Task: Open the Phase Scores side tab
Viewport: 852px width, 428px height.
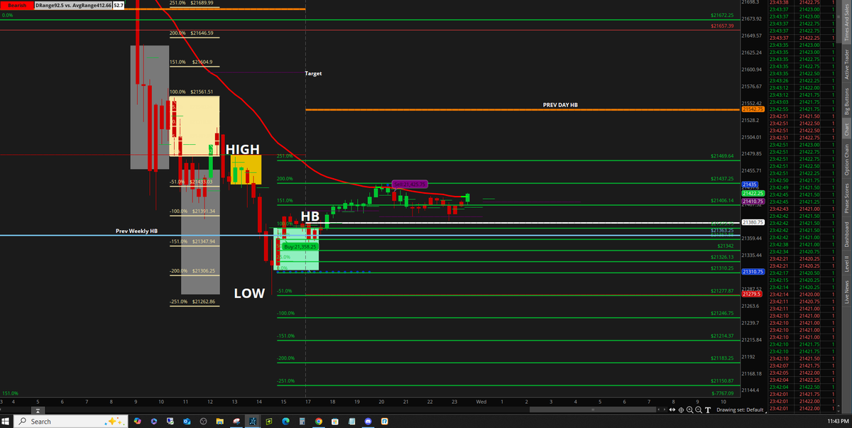Action: click(x=845, y=199)
